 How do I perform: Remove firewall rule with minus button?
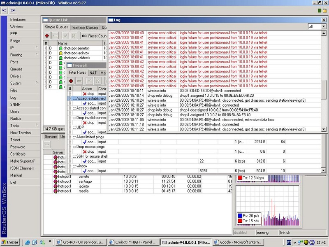79,81
